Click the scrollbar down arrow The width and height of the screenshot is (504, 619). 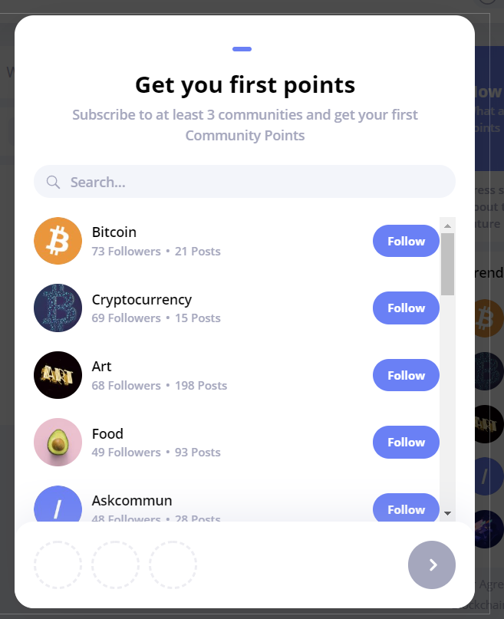pos(447,513)
